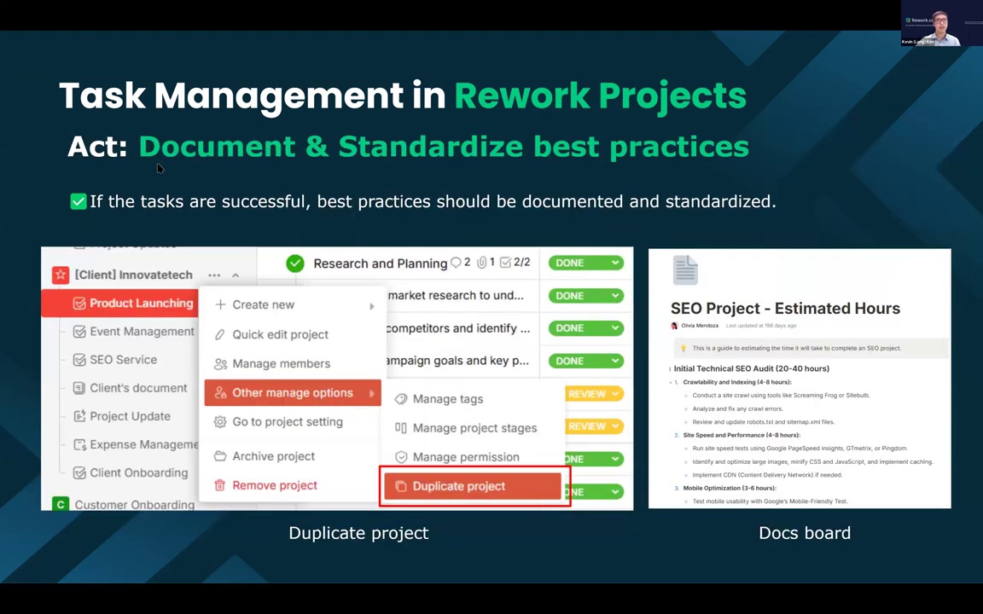Click the gear icon for project setting

[x=220, y=421]
